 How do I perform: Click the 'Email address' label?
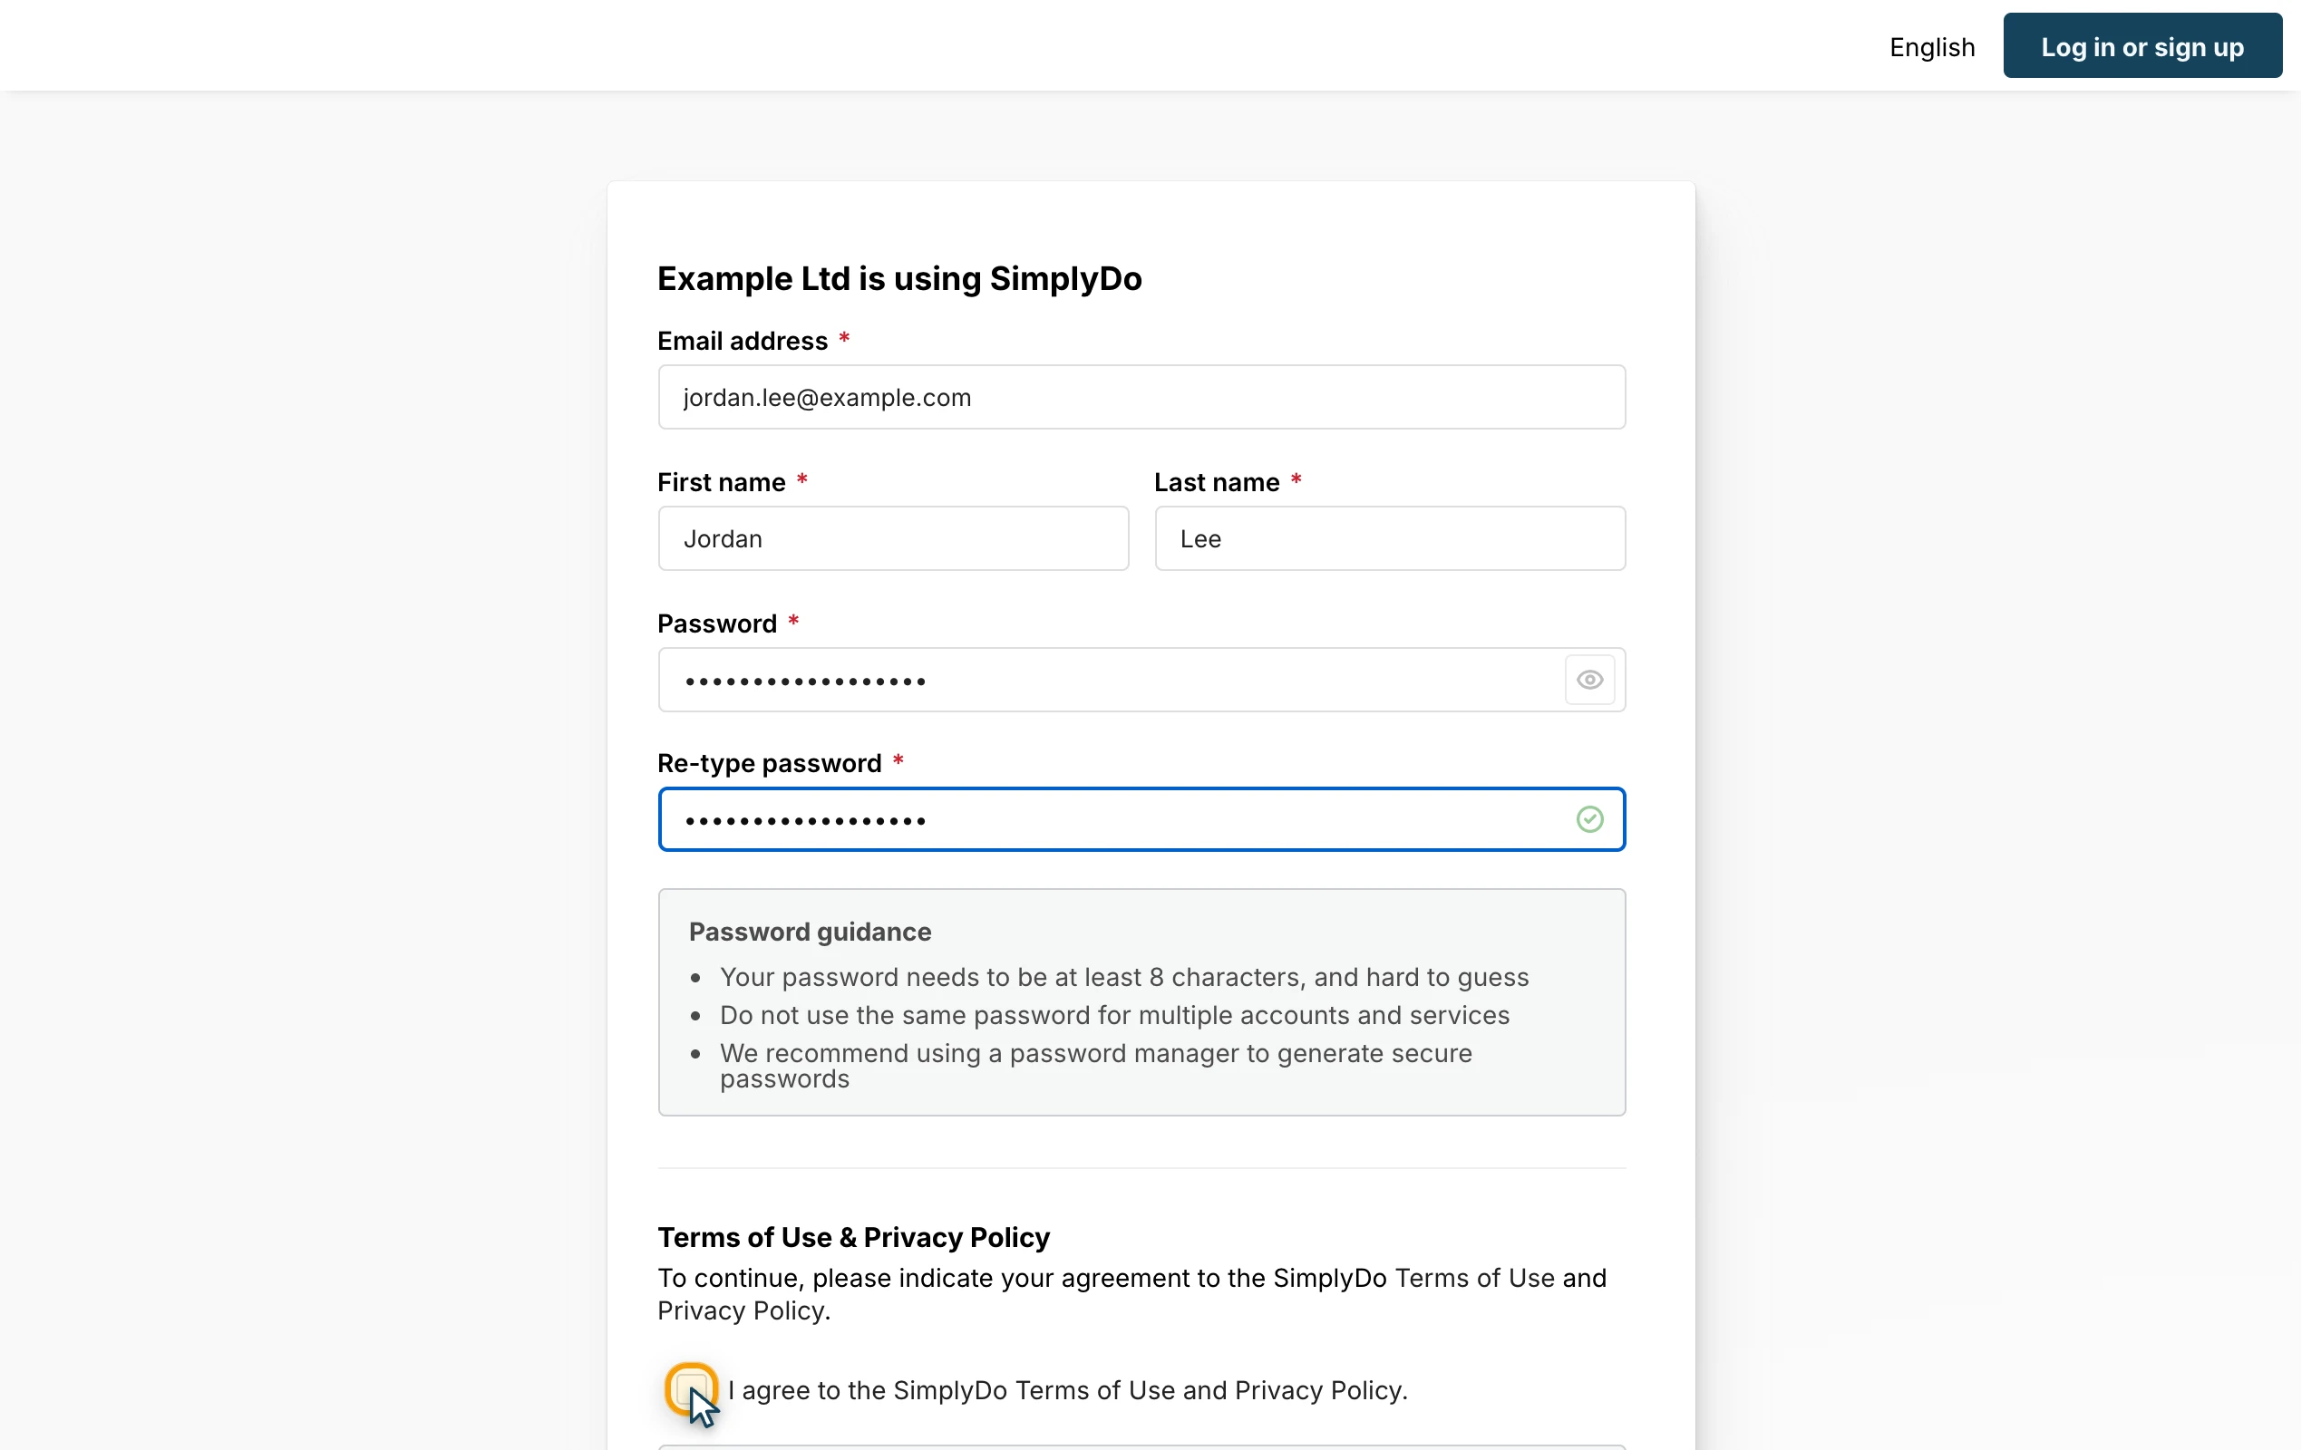(x=743, y=342)
